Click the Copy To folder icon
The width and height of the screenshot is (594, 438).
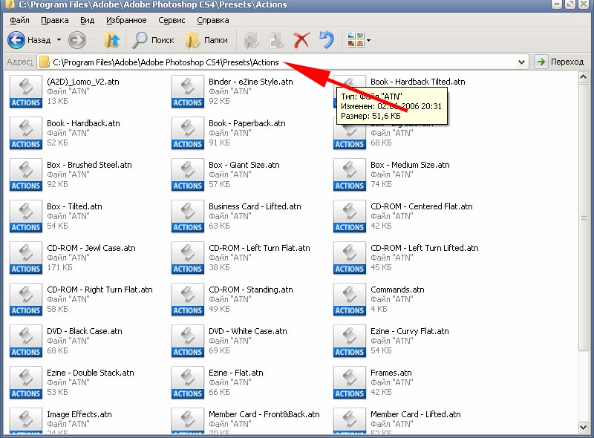pos(276,40)
